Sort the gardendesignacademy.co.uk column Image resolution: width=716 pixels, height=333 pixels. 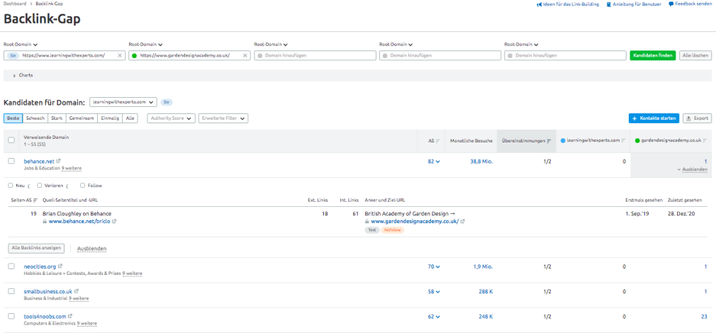(705, 141)
